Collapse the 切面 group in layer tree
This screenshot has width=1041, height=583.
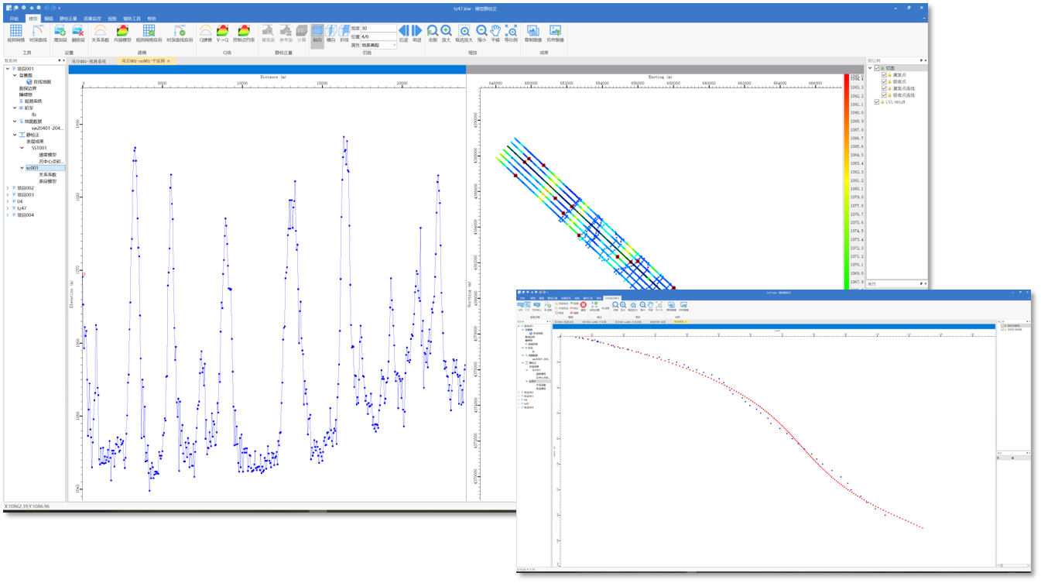(x=871, y=68)
